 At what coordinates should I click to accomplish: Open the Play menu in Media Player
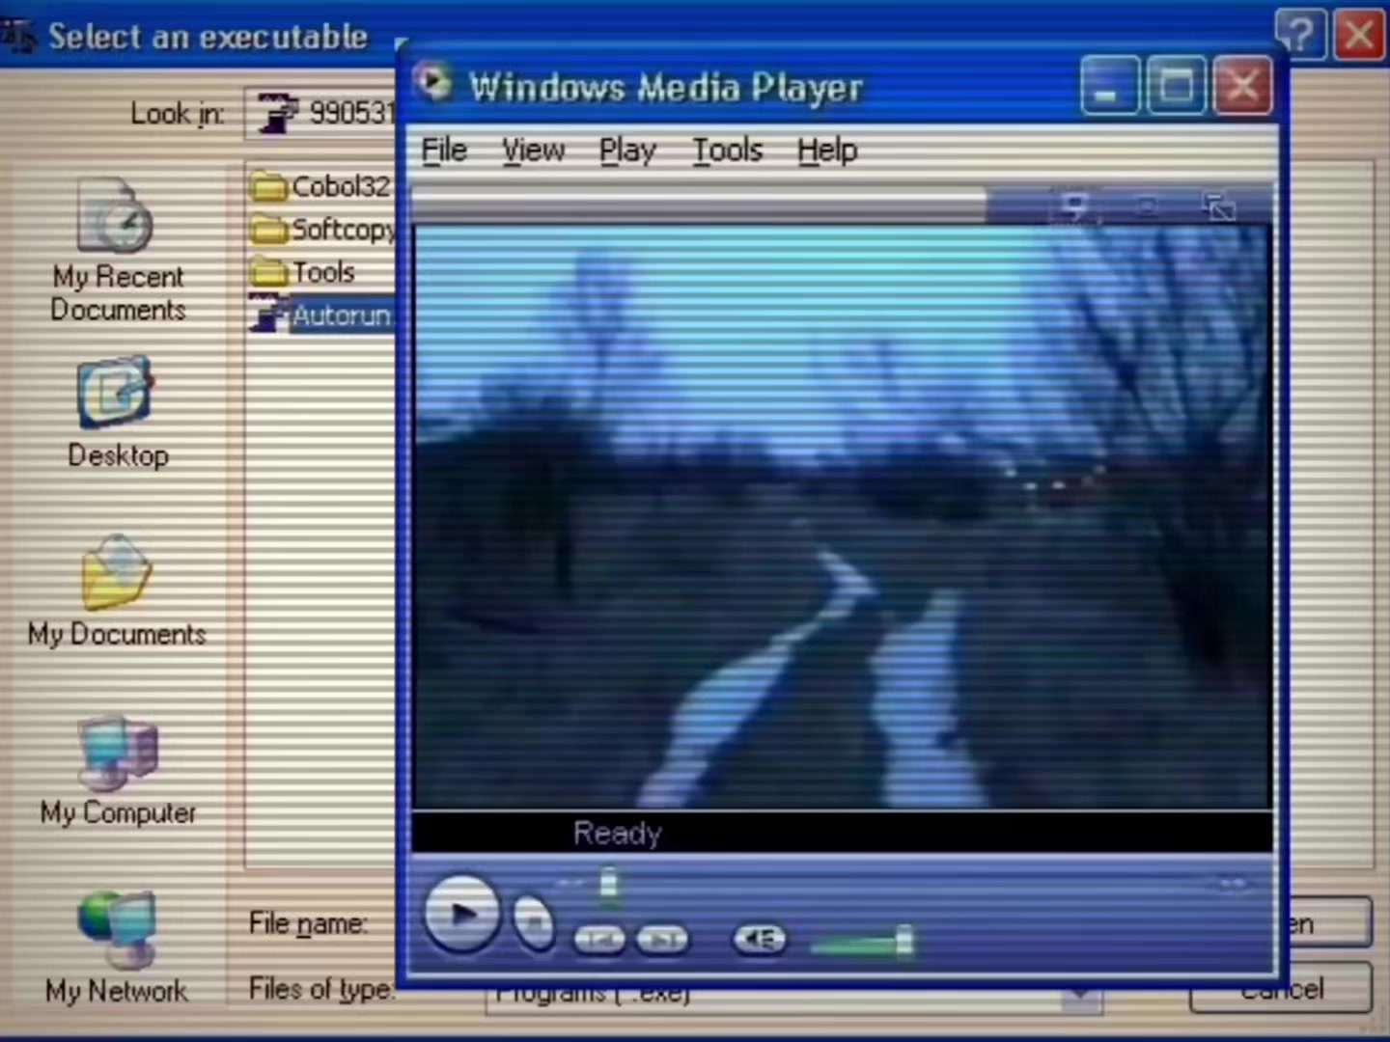(627, 151)
